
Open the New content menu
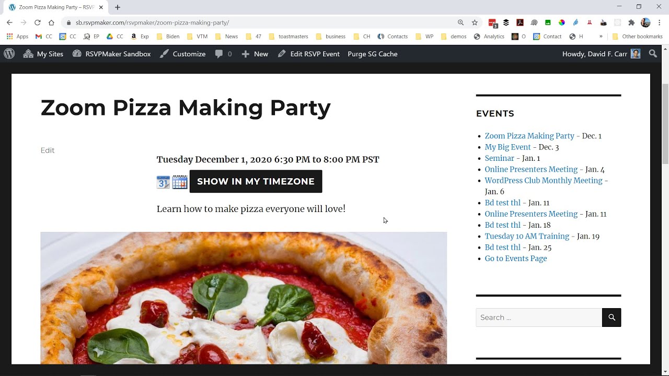tap(255, 54)
